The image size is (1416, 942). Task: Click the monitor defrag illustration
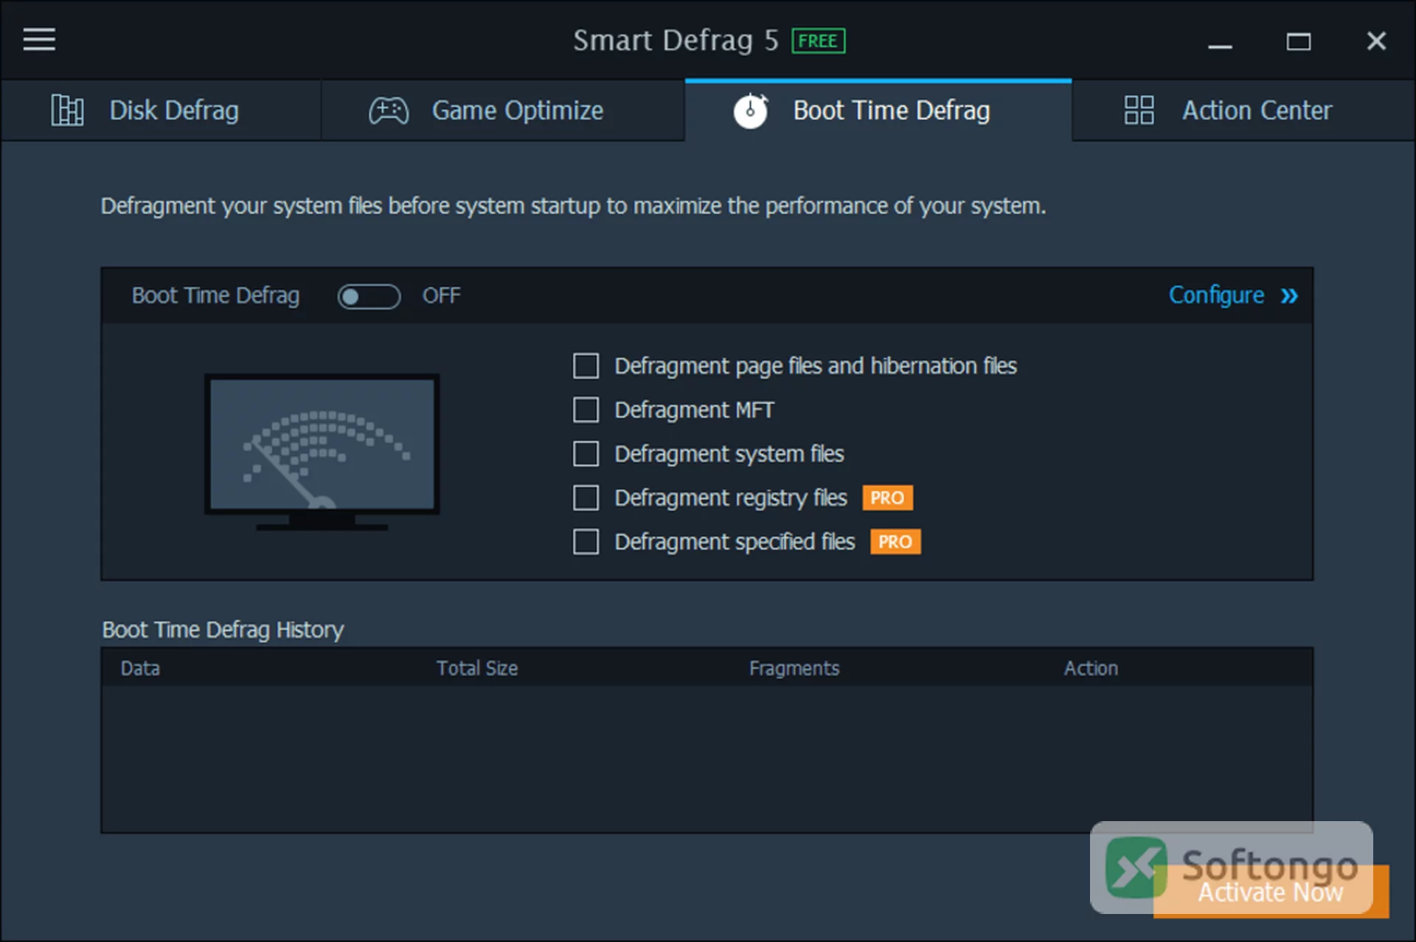pos(322,452)
